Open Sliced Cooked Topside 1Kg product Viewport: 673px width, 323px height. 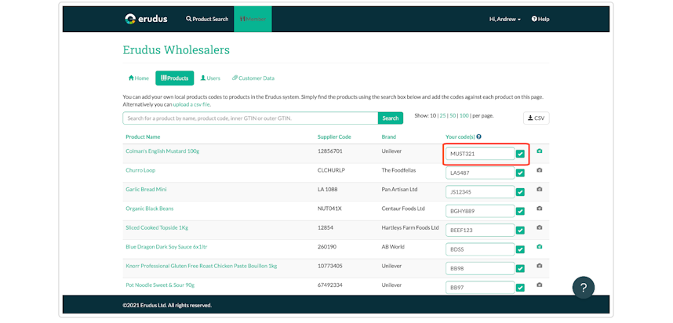(157, 228)
